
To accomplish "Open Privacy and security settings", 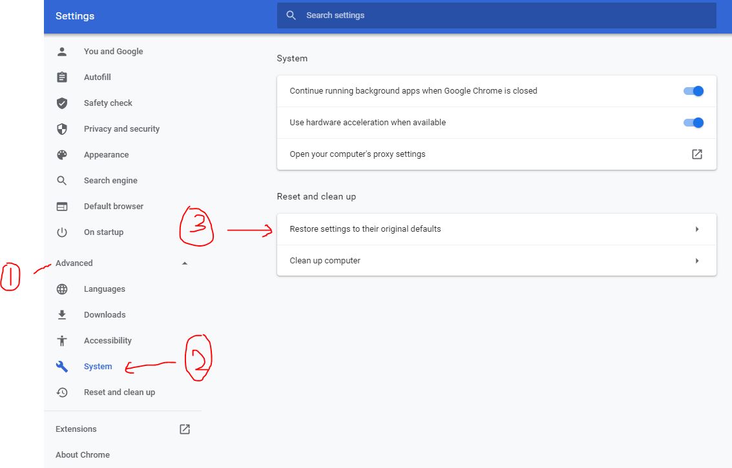I will (121, 129).
